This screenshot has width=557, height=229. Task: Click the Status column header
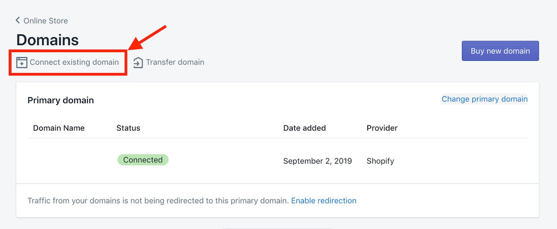tap(128, 128)
